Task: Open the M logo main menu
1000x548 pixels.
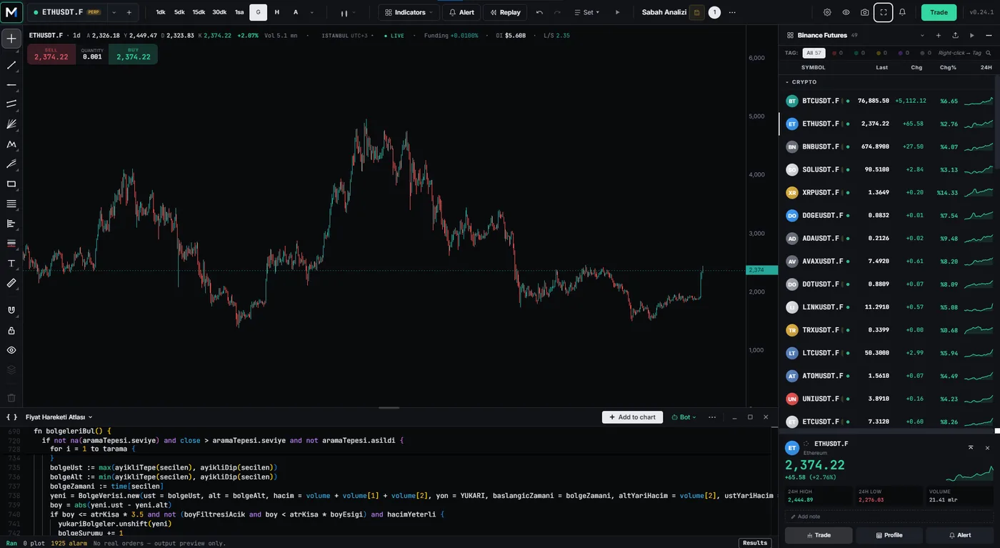Action: coord(11,12)
